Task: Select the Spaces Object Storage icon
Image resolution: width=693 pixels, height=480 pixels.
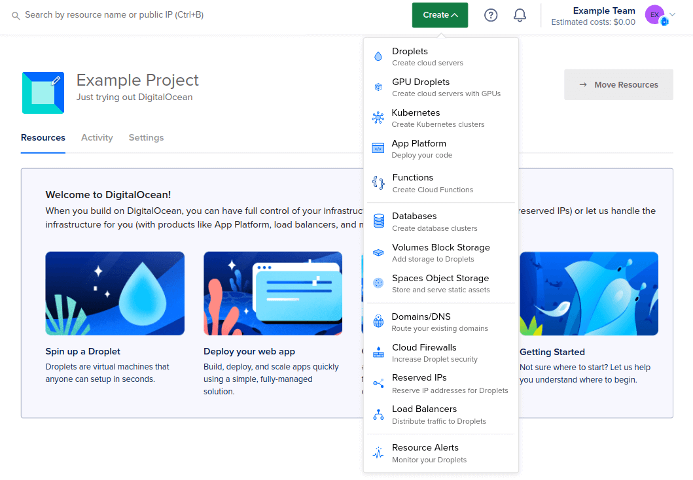Action: (x=378, y=283)
